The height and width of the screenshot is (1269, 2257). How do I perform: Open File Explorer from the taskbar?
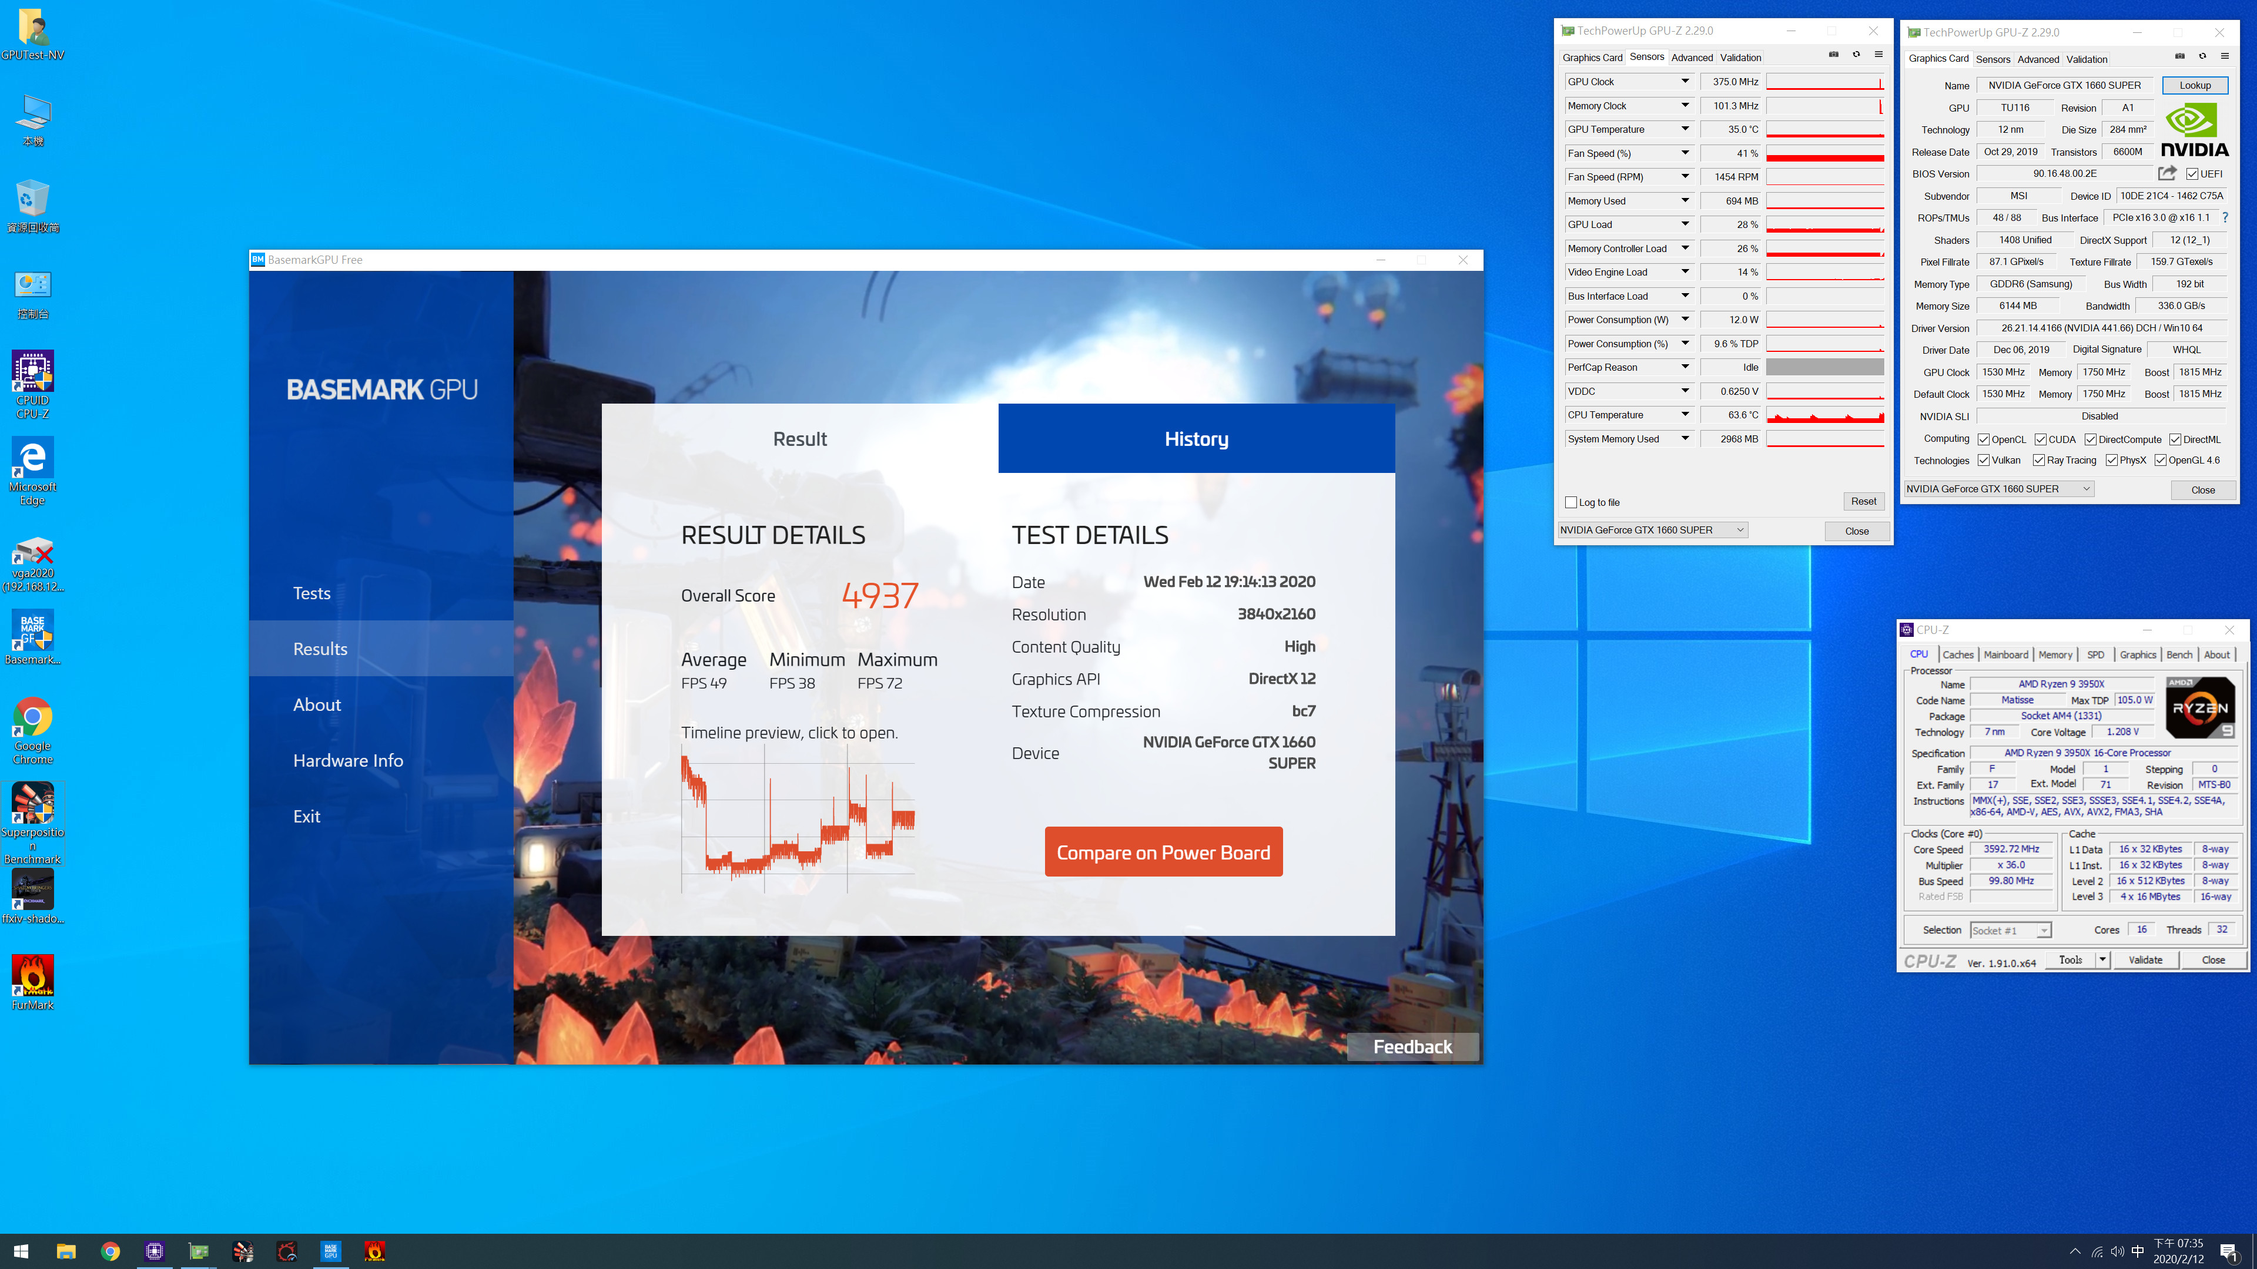click(66, 1251)
